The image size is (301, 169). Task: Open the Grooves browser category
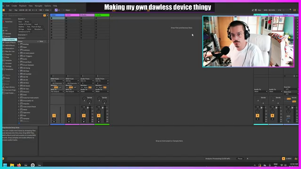click(8, 63)
